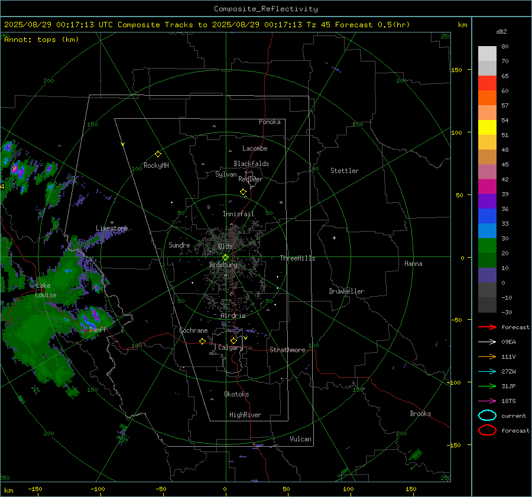
Task: Click the Innisfail label
Action: (x=238, y=214)
